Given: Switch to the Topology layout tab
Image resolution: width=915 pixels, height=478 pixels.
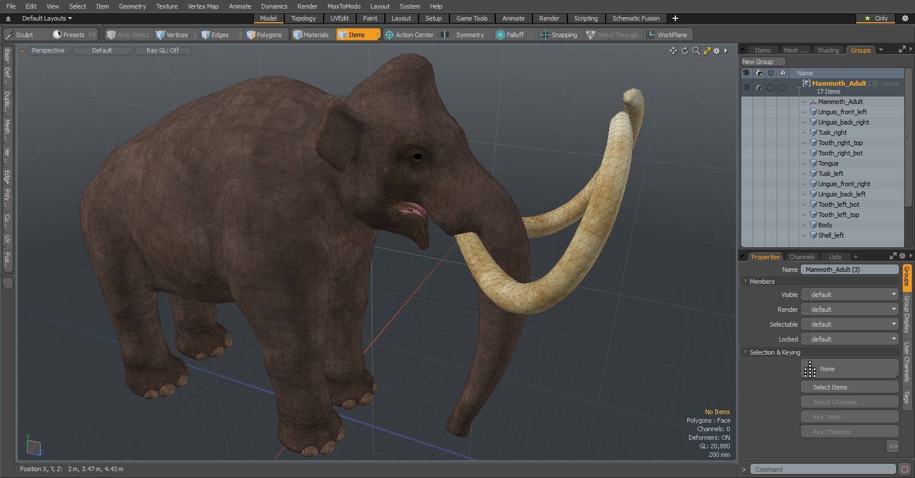Looking at the screenshot, I should pyautogui.click(x=303, y=18).
